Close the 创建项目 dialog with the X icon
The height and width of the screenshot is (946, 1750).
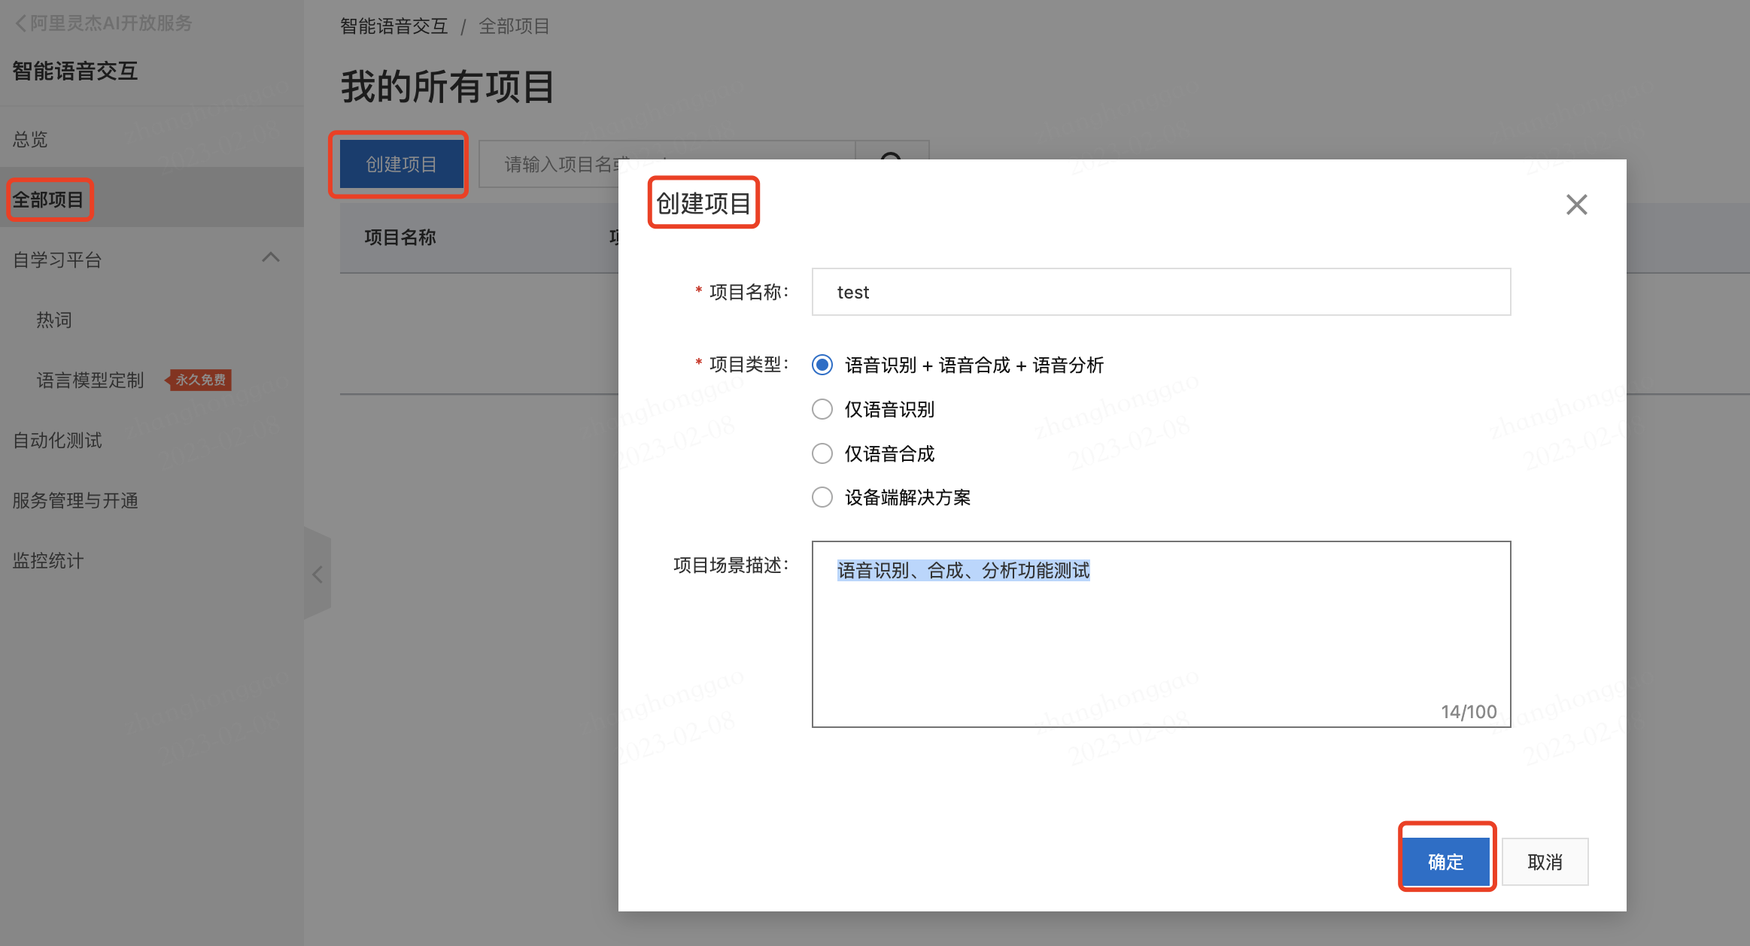pos(1576,205)
